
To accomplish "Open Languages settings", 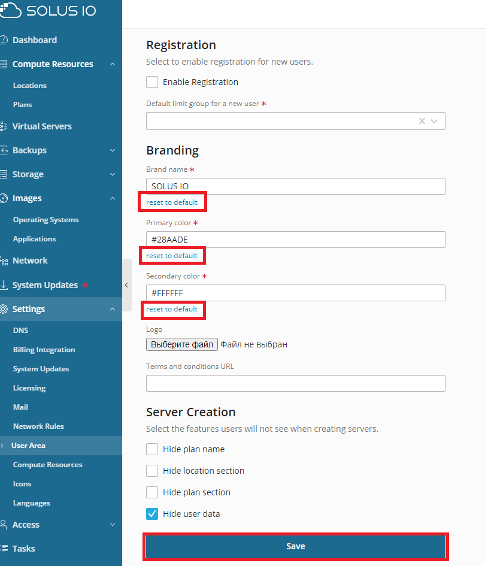I will [31, 503].
